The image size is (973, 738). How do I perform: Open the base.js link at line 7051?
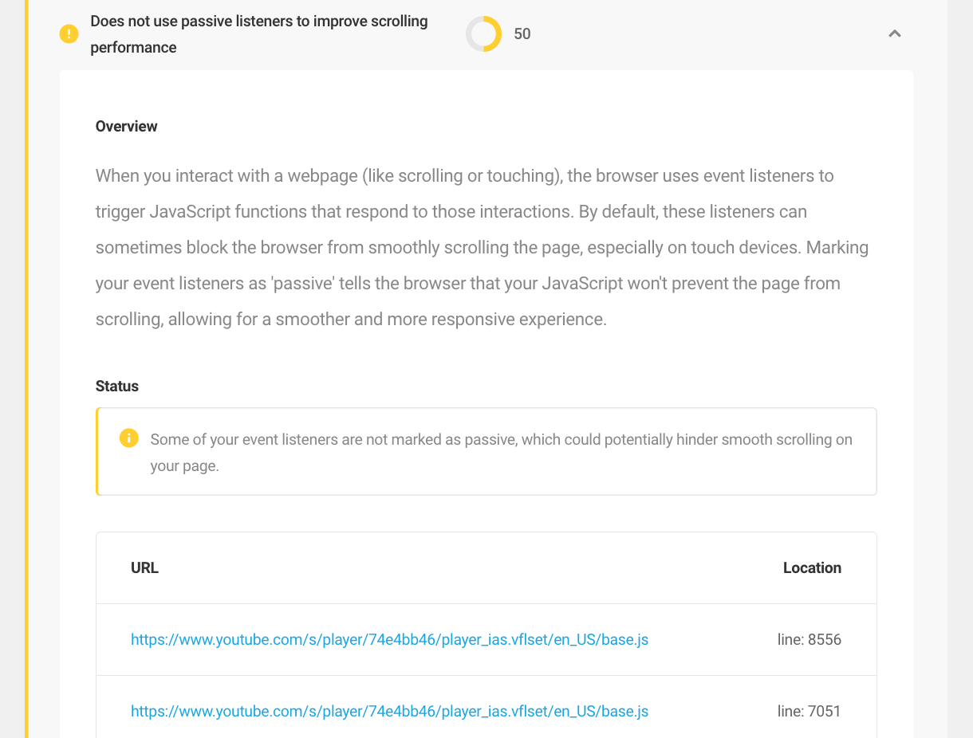coord(389,711)
